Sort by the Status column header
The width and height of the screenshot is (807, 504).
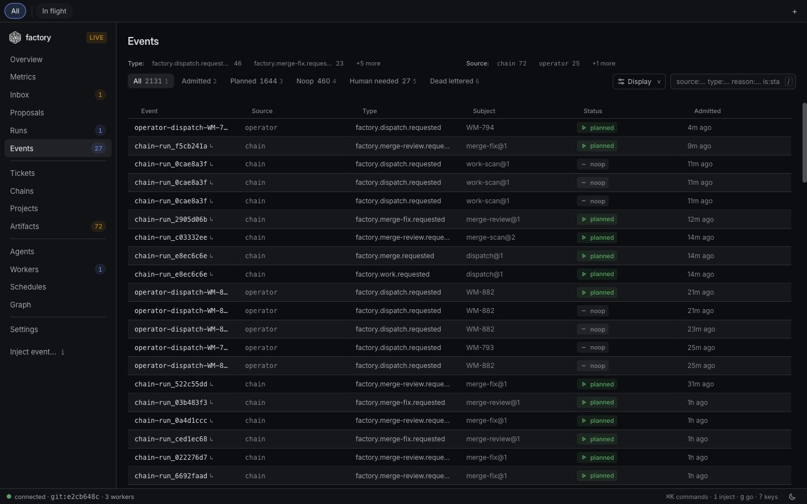point(593,111)
